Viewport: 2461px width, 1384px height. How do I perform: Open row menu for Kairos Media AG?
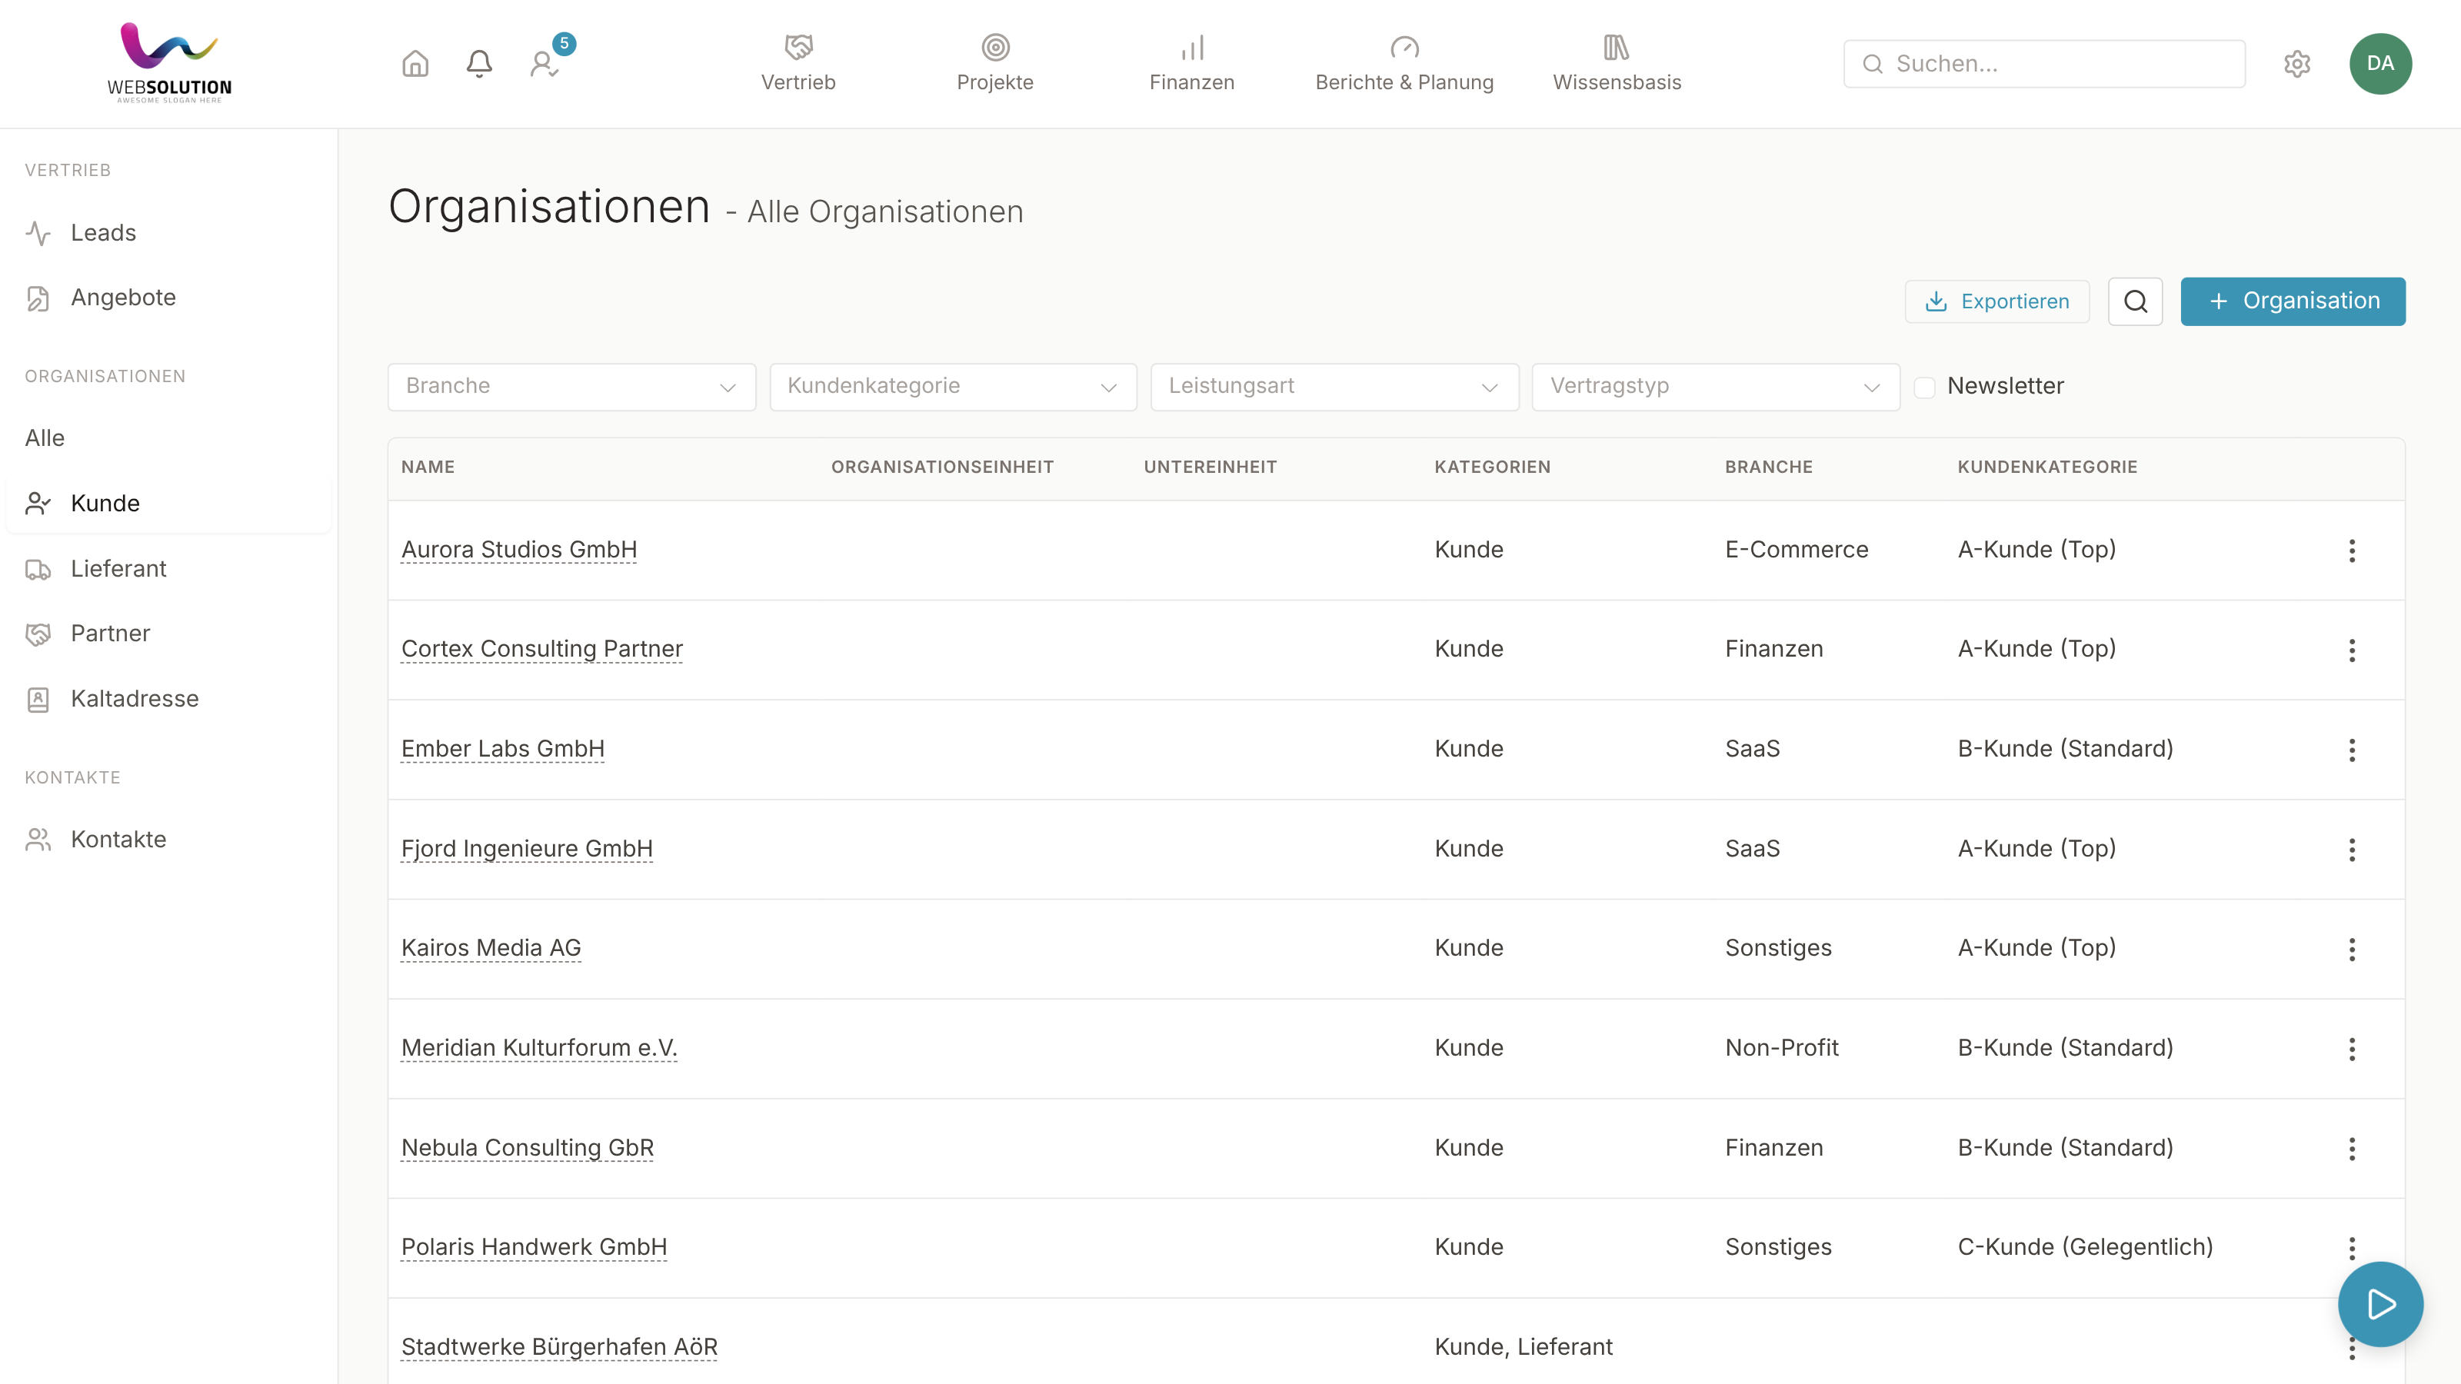click(x=2352, y=950)
